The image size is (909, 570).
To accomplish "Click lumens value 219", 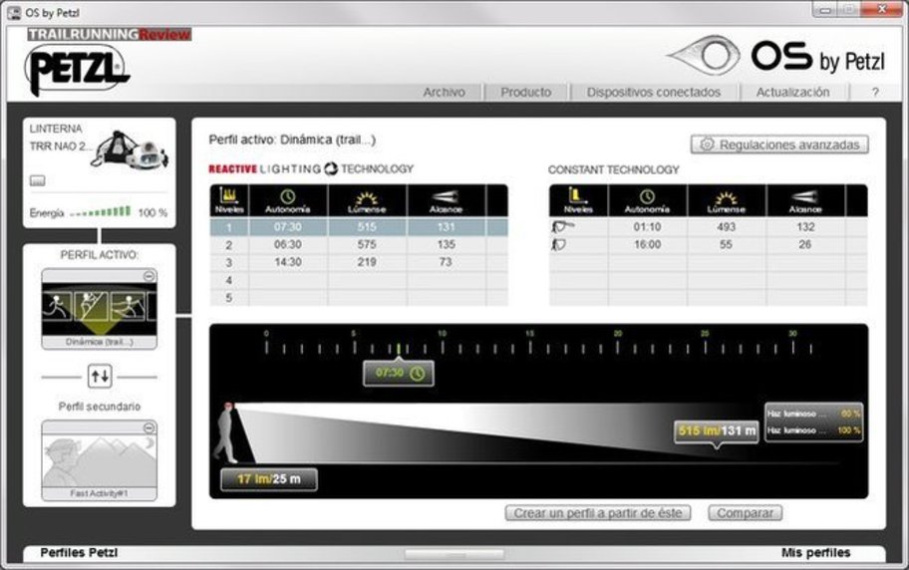I will 367,262.
